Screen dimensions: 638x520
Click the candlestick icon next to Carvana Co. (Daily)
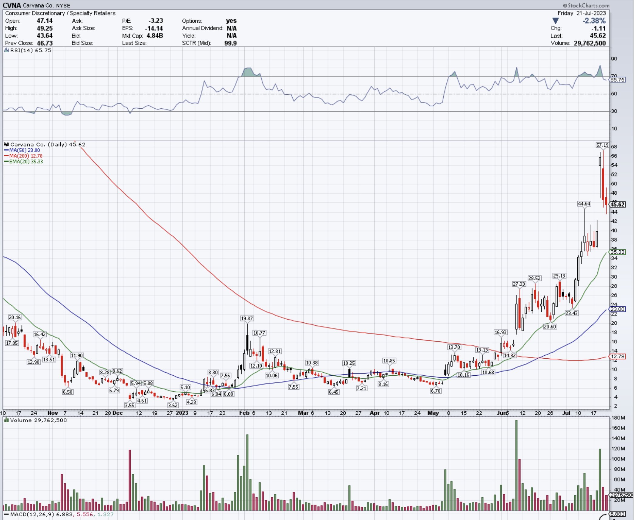coord(7,144)
